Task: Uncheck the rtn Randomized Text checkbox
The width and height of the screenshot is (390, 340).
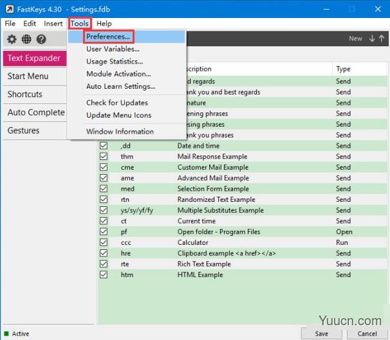Action: tap(104, 199)
